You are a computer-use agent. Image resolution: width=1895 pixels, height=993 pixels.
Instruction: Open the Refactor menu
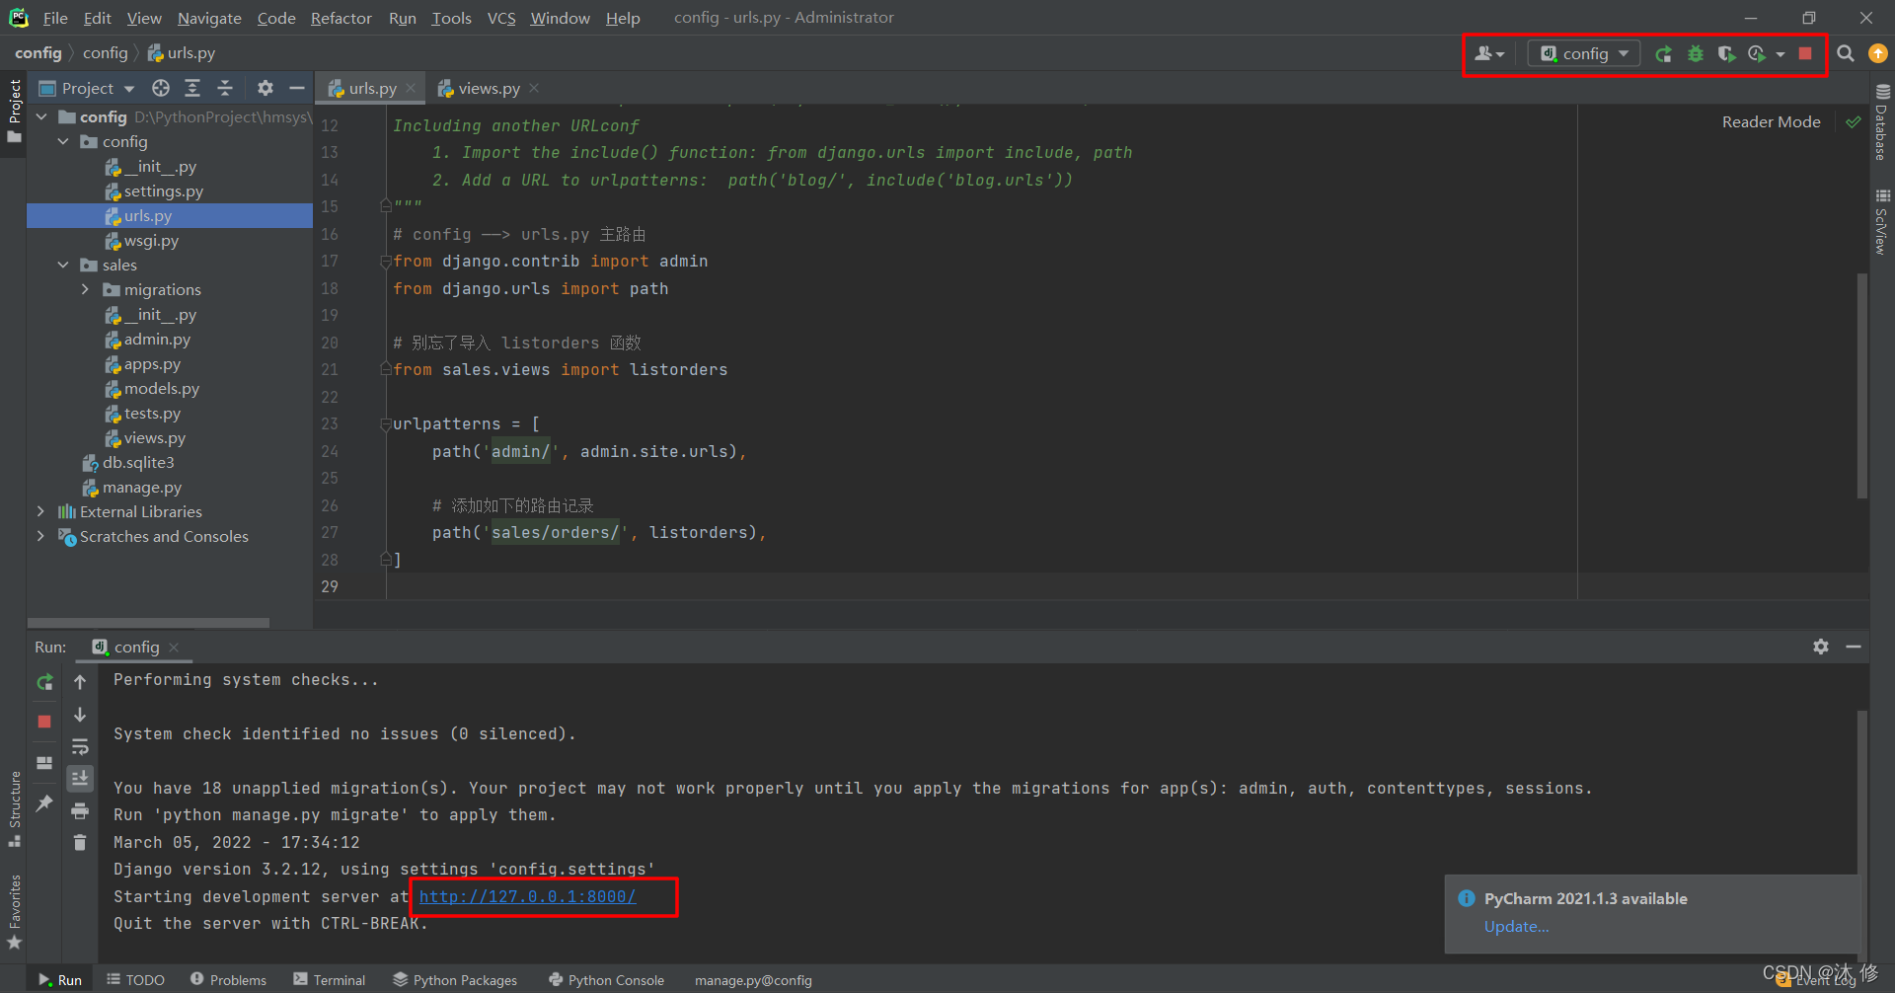[x=341, y=18]
